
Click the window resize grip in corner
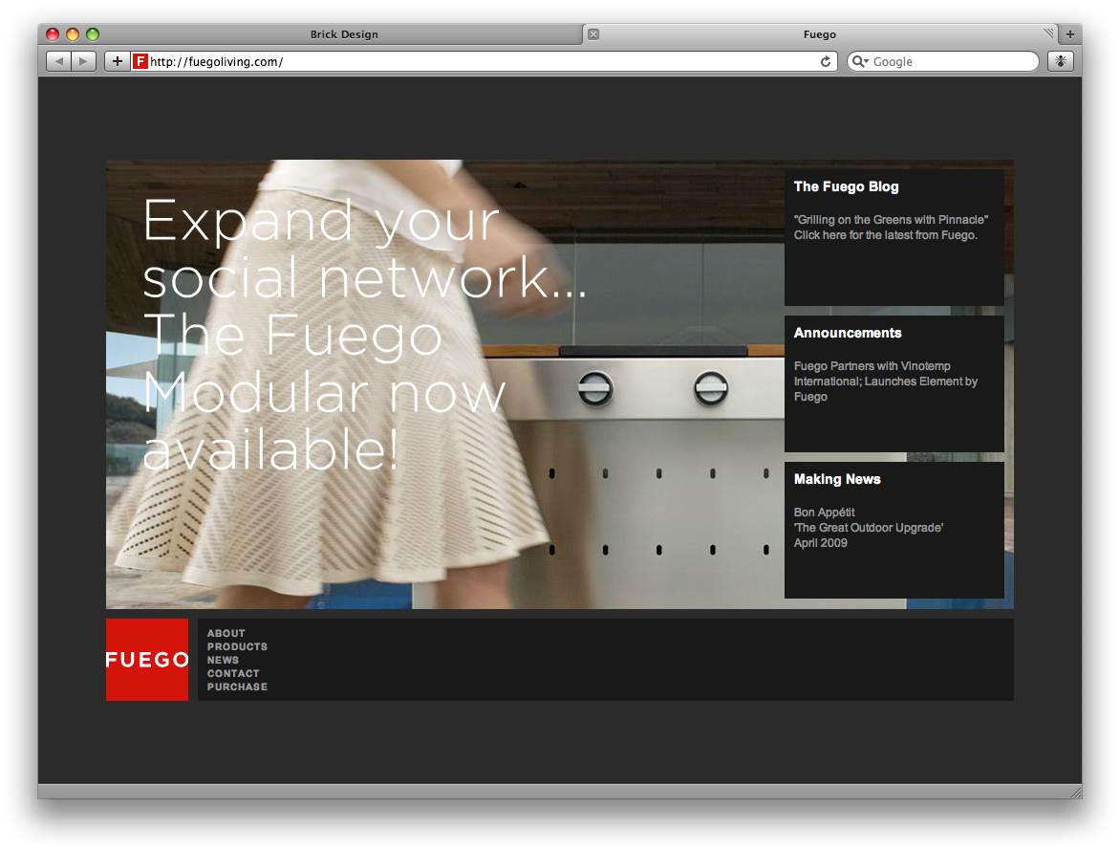coord(1076,793)
